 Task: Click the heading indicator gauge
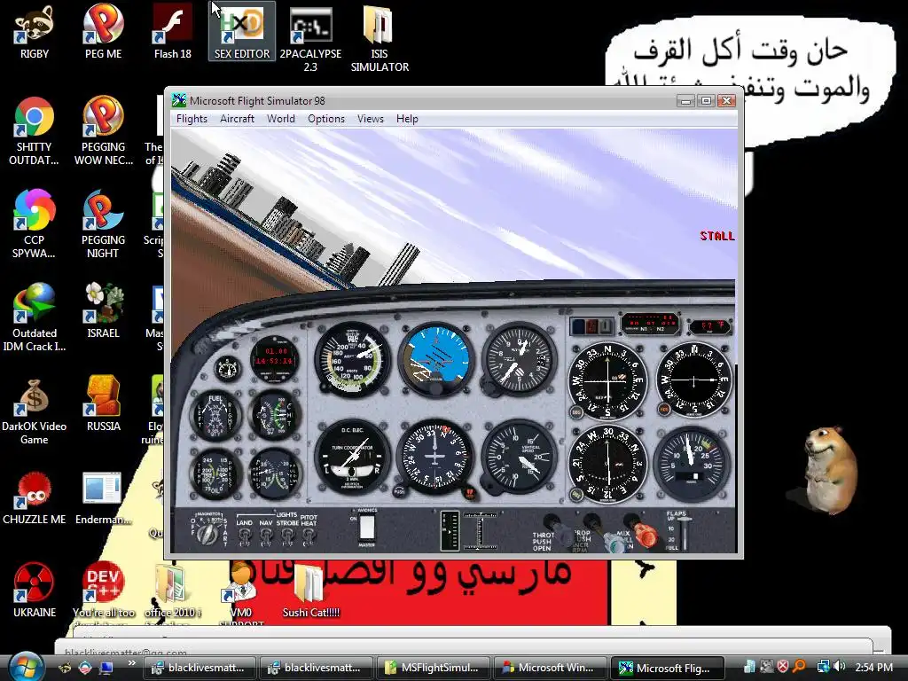coord(435,457)
